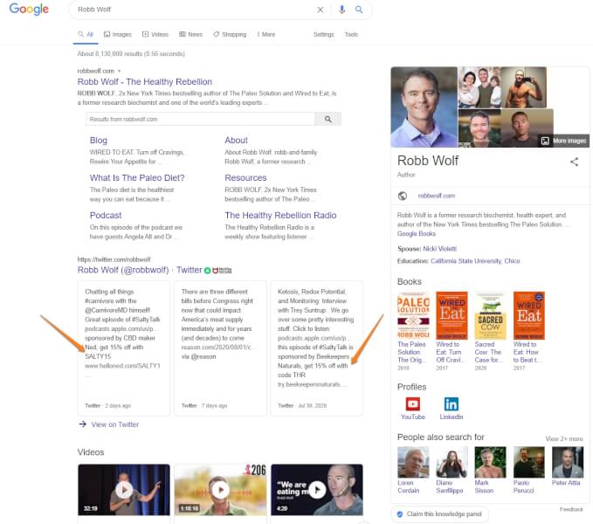Select the All search tab
The width and height of the screenshot is (593, 524).
pos(86,34)
